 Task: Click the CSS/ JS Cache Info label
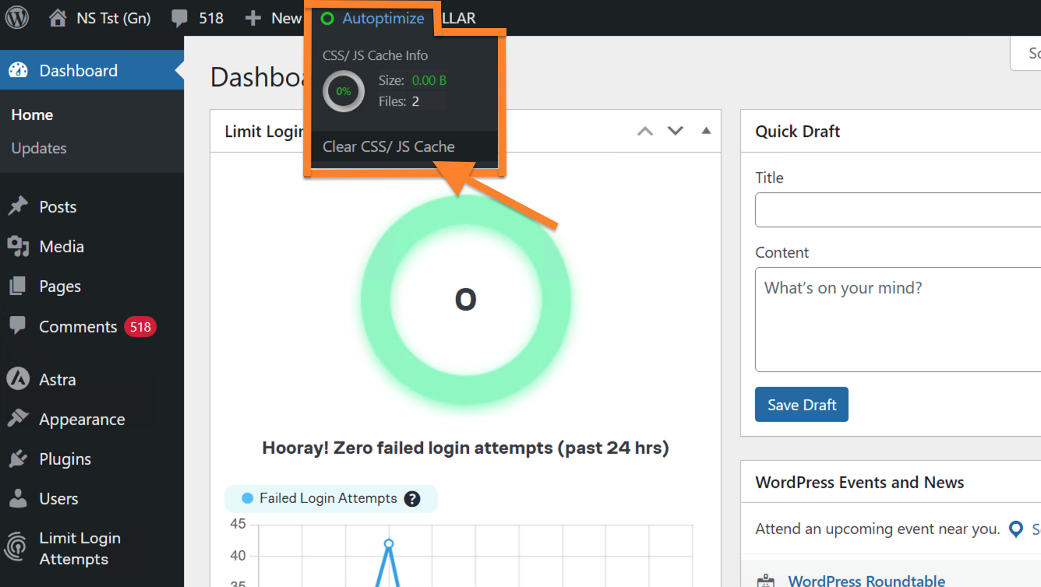pyautogui.click(x=375, y=55)
